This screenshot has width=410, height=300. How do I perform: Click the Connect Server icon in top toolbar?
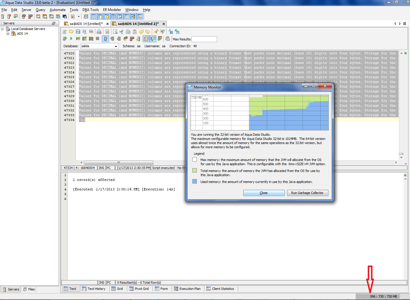[x=24, y=16]
